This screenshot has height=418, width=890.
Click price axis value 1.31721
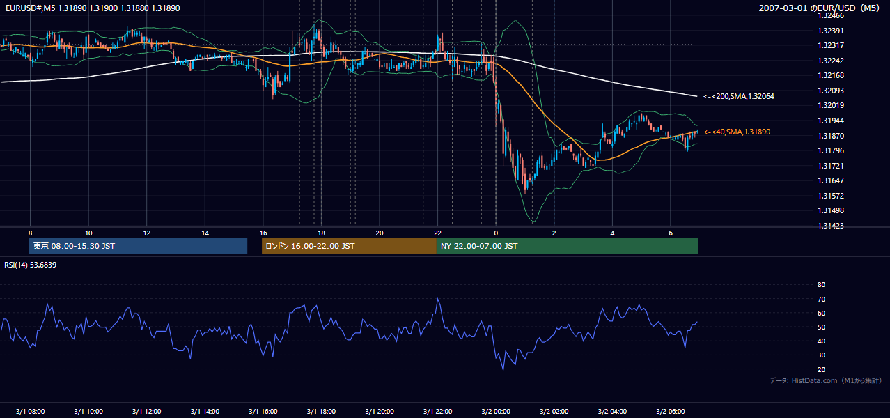[831, 166]
